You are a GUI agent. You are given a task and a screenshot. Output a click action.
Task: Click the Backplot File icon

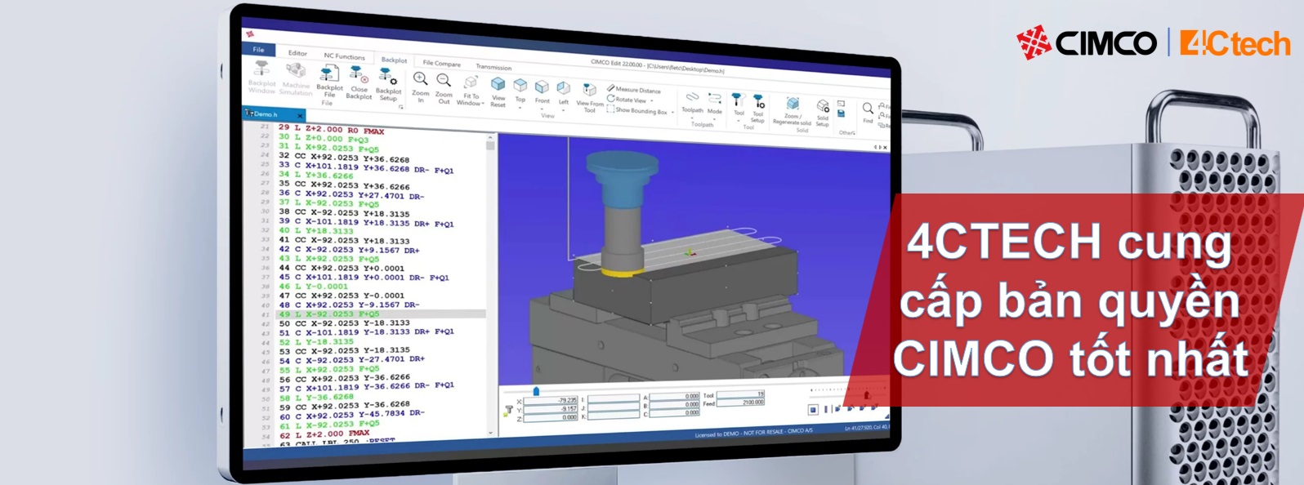(x=330, y=76)
